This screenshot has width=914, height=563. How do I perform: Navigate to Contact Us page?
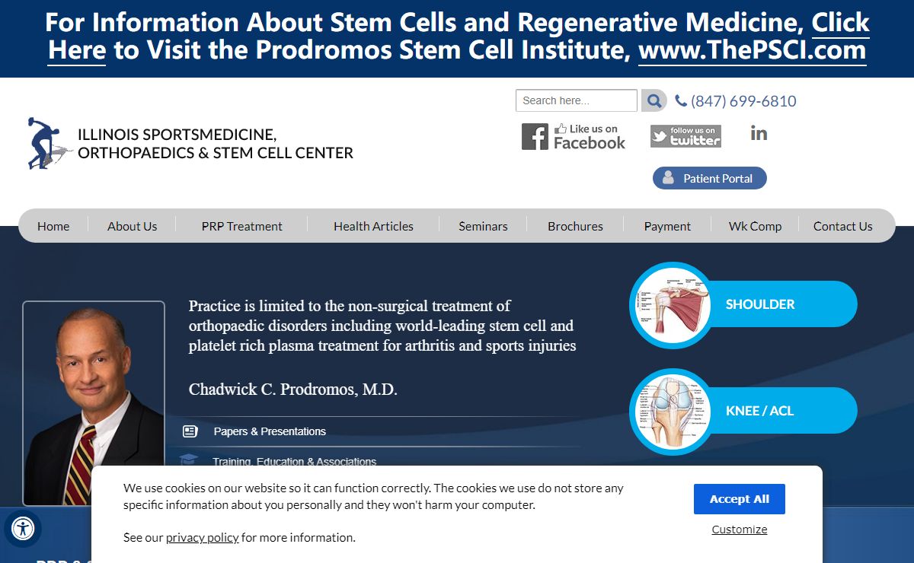(842, 226)
